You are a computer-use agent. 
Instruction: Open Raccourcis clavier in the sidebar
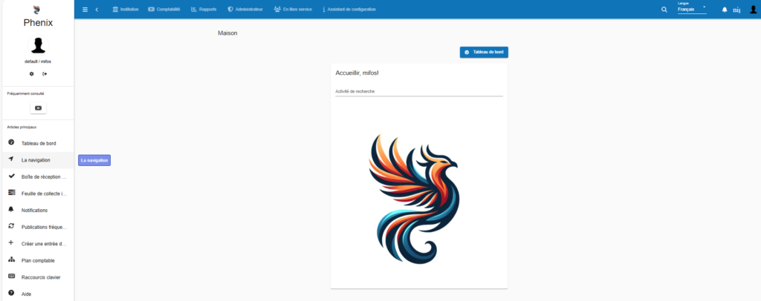point(41,277)
